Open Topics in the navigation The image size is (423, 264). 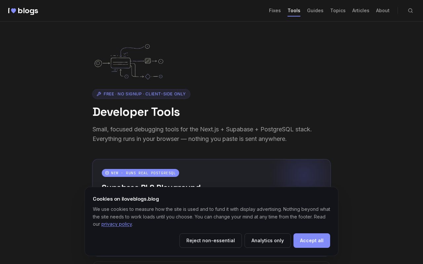(338, 11)
